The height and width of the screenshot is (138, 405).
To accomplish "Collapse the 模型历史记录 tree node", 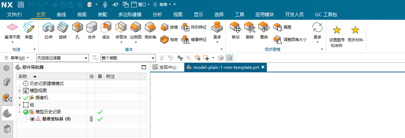I will 19,112.
